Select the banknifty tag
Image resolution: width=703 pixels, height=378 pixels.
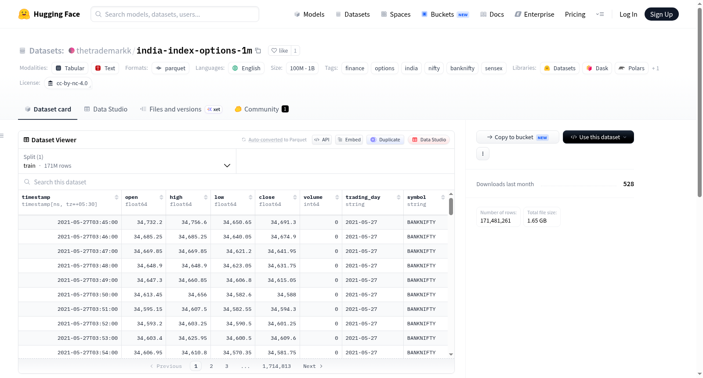pos(462,68)
